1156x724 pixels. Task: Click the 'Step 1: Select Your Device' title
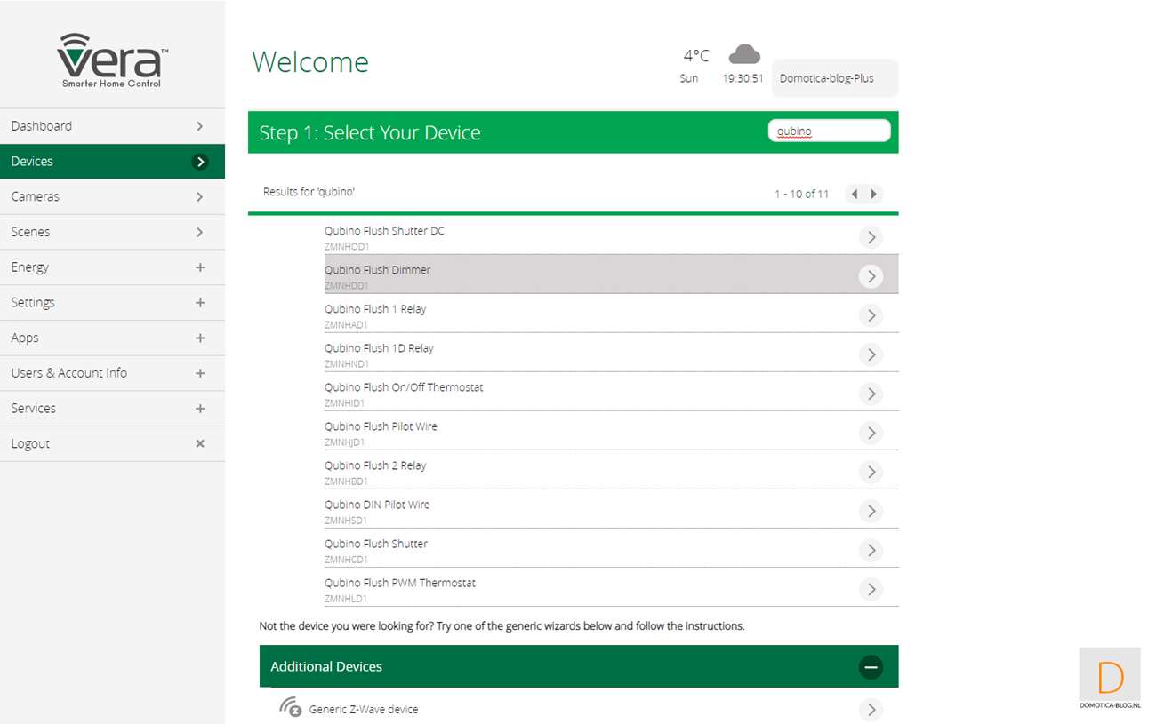click(370, 132)
